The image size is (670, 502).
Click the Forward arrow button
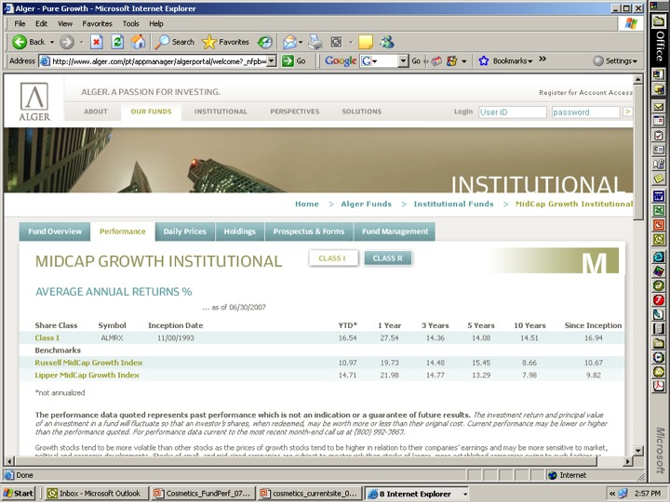(x=67, y=42)
